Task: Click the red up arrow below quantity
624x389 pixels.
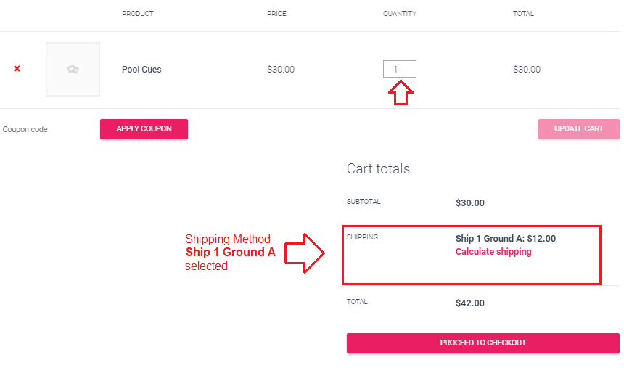Action: 401,93
